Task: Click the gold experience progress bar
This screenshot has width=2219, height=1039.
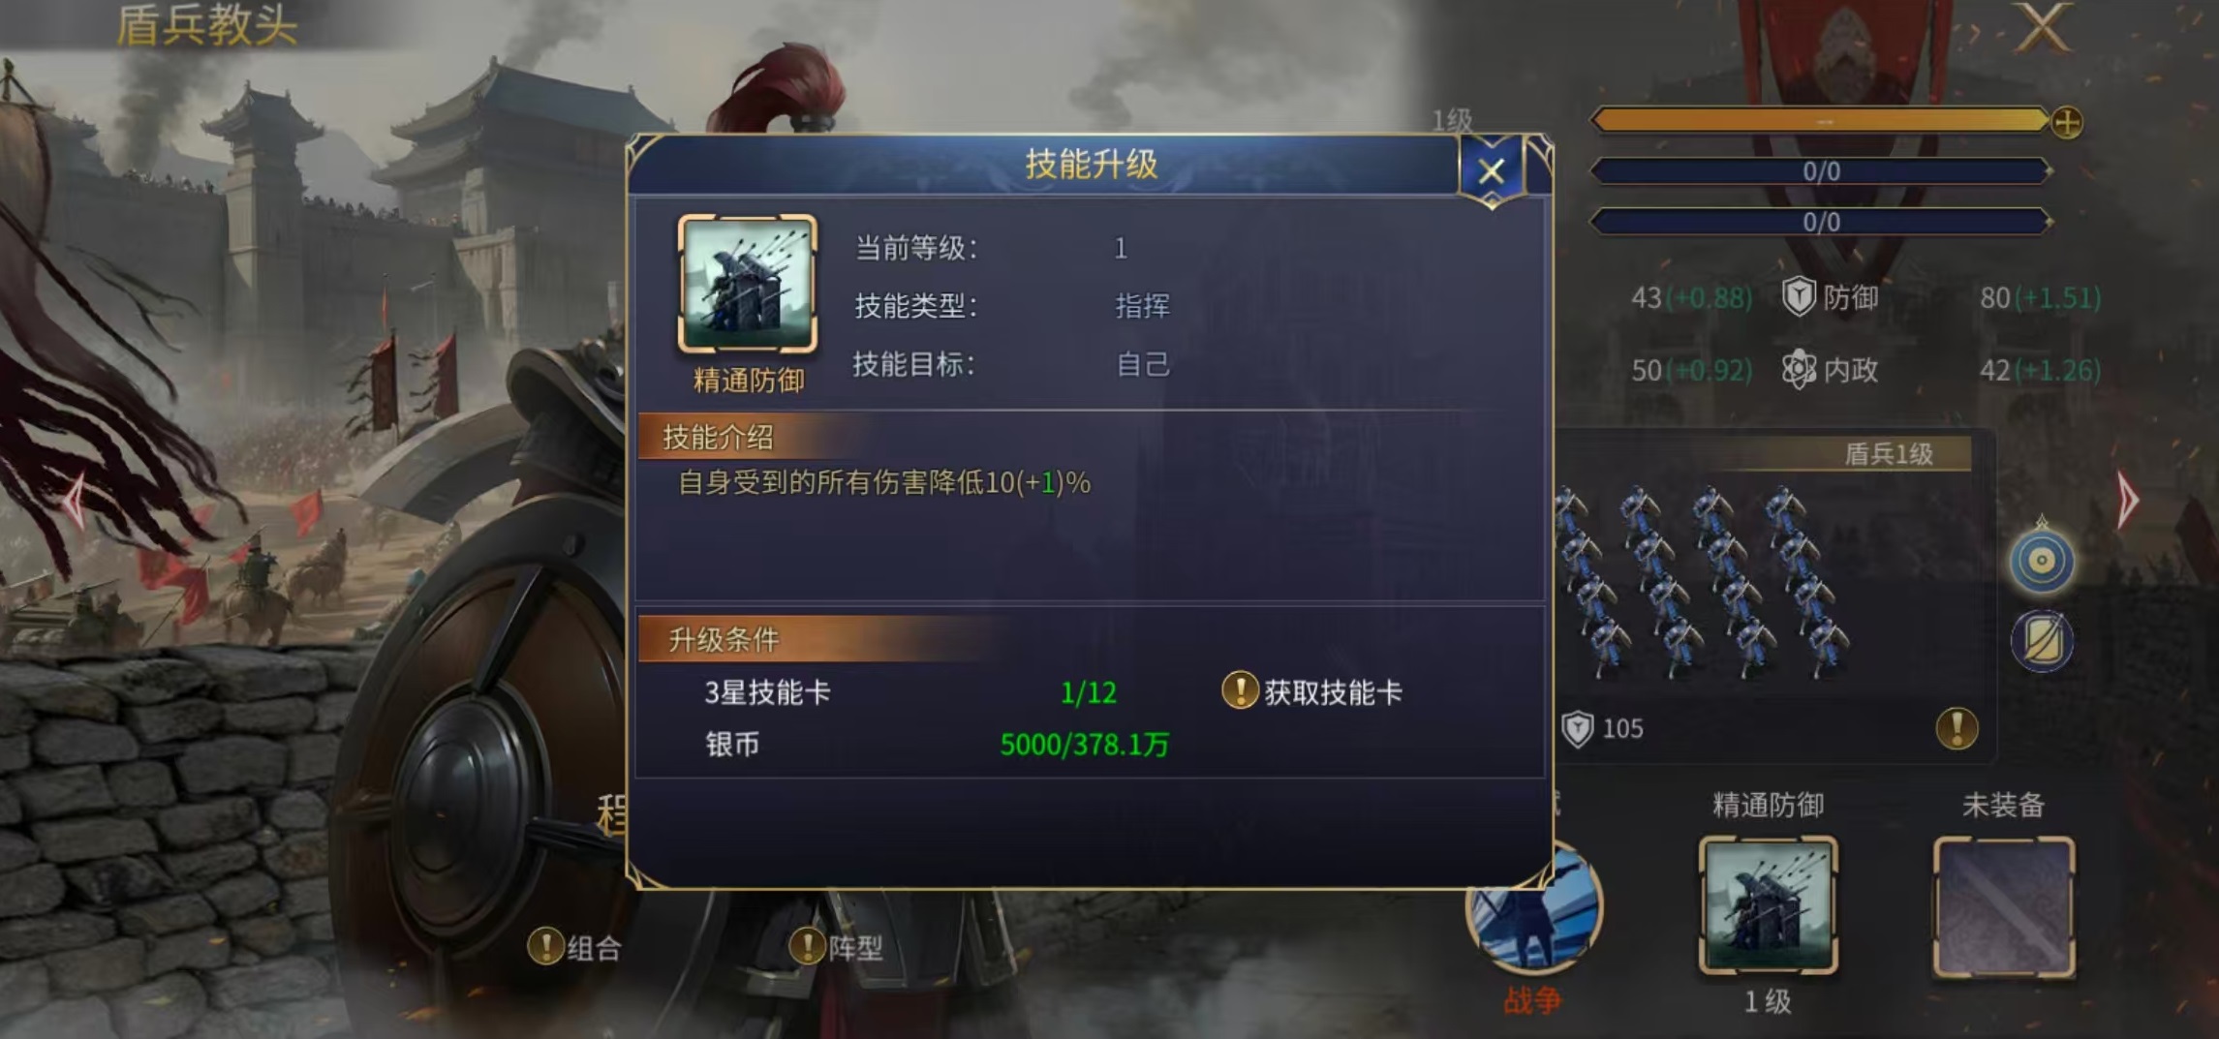Action: 1820,122
